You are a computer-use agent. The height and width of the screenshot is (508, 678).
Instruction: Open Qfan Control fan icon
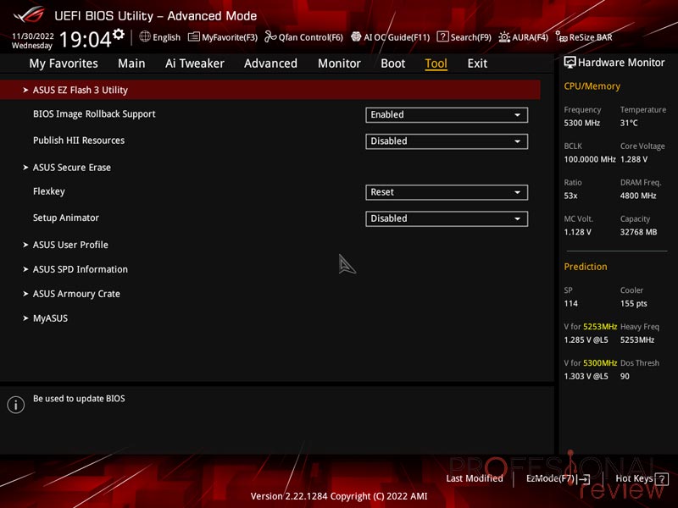tap(270, 36)
